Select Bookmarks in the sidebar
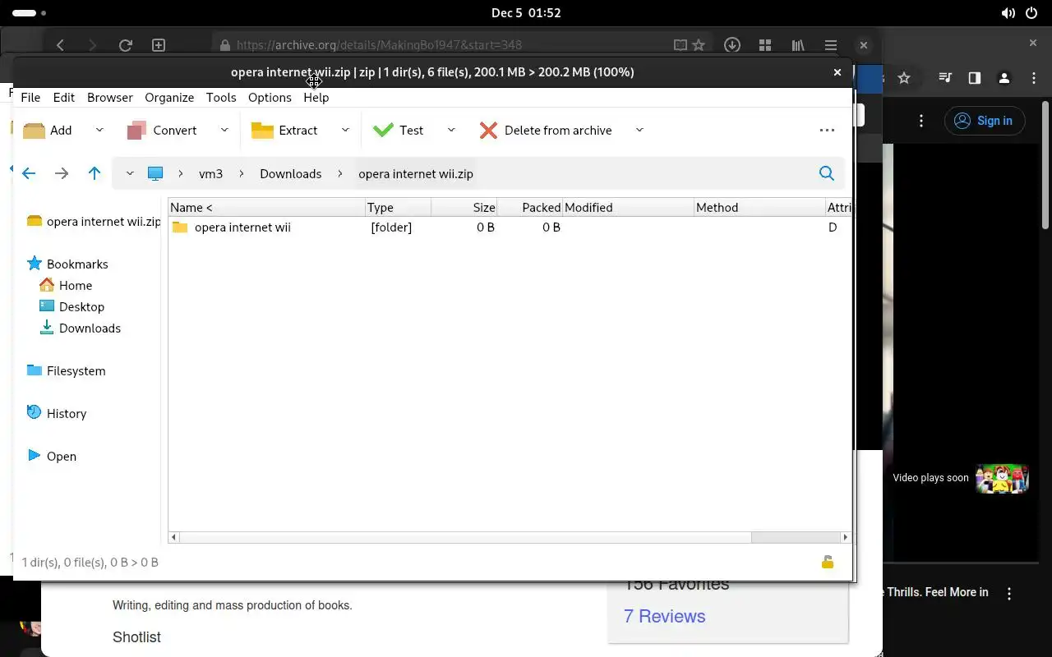Screen dimensions: 1052x657 67,264
